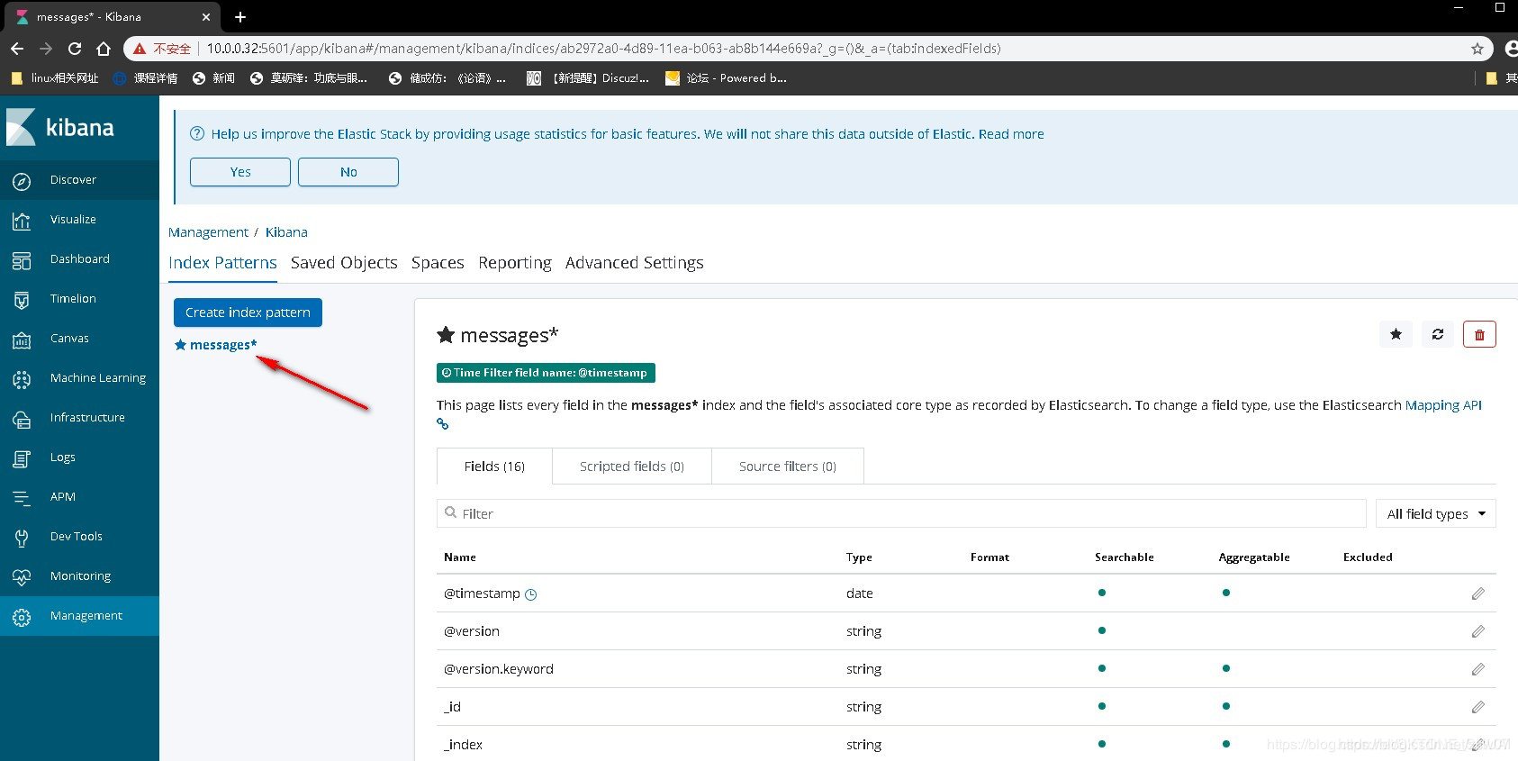This screenshot has width=1518, height=761.
Task: Close the messages* - Kibana browser tab
Action: click(206, 17)
